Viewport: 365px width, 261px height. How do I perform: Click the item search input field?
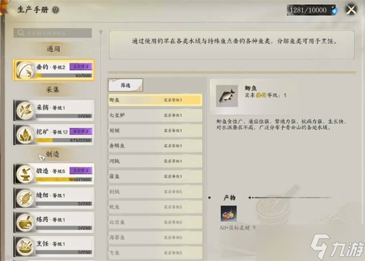point(52,33)
